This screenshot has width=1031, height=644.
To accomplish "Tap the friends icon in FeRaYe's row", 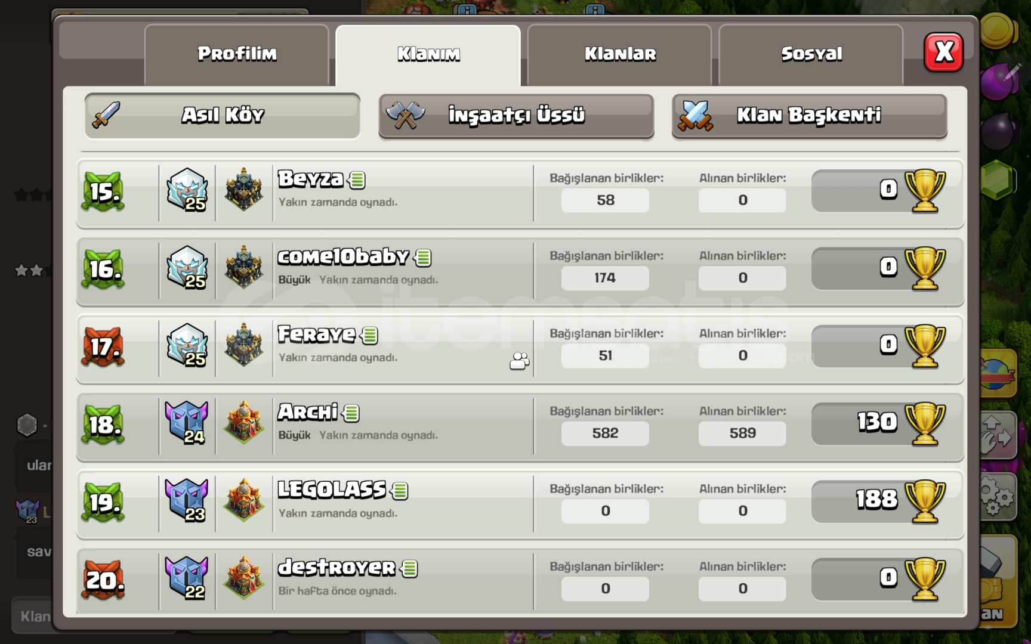I will 520,361.
